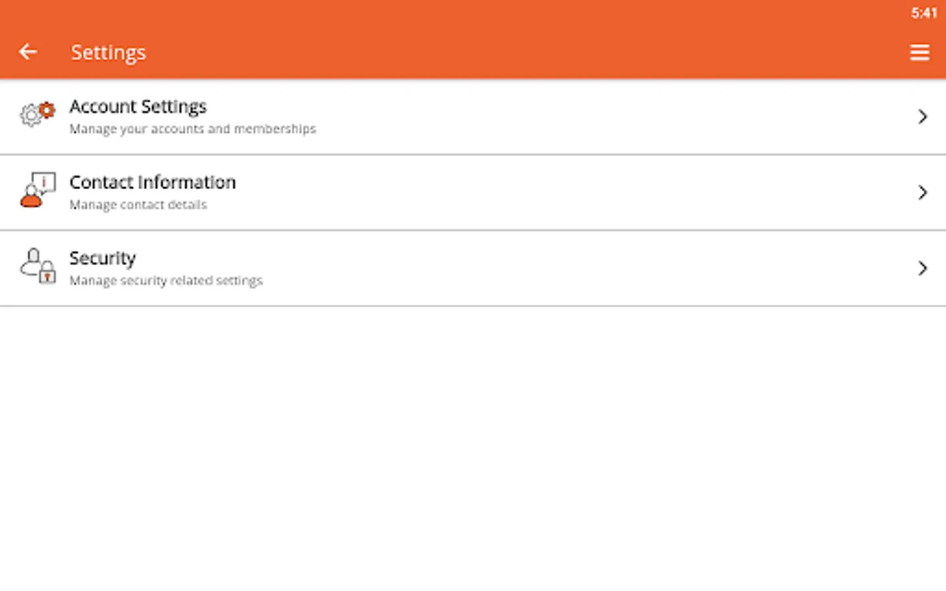
Task: Expand the Contact Information chevron
Action: click(x=922, y=192)
